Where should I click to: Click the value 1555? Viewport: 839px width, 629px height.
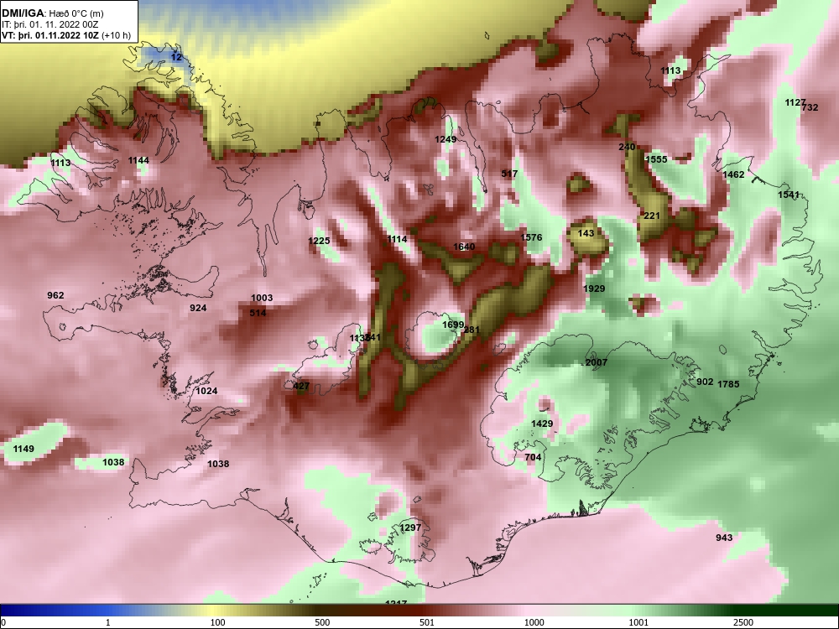pyautogui.click(x=656, y=159)
